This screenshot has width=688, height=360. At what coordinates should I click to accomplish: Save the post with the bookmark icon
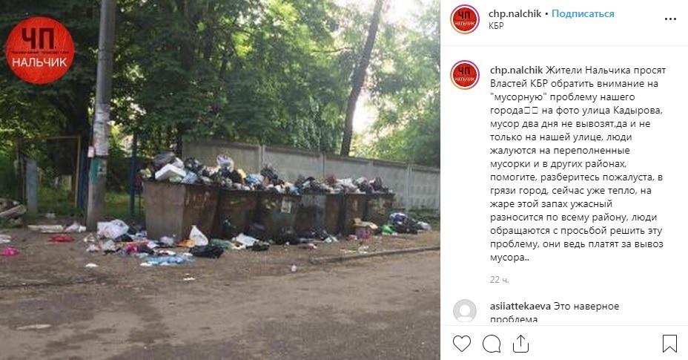[669, 344]
